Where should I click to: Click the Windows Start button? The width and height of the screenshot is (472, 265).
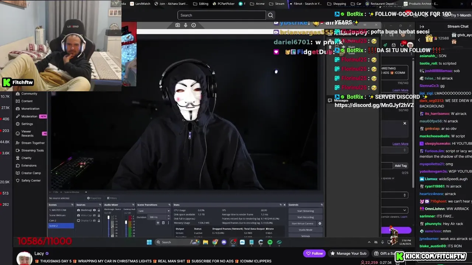(149, 242)
